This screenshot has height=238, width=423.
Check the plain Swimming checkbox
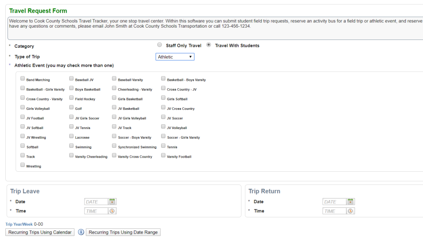pos(71,146)
